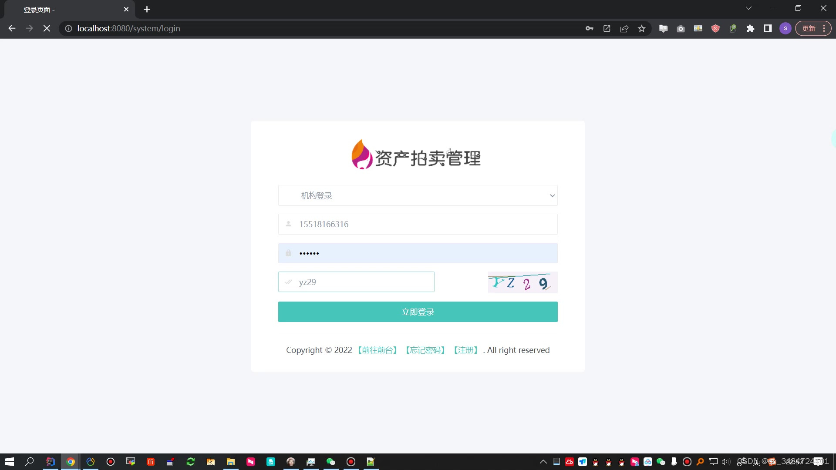This screenshot has height=470, width=836.
Task: Click the red shield extension icon
Action: click(715, 28)
